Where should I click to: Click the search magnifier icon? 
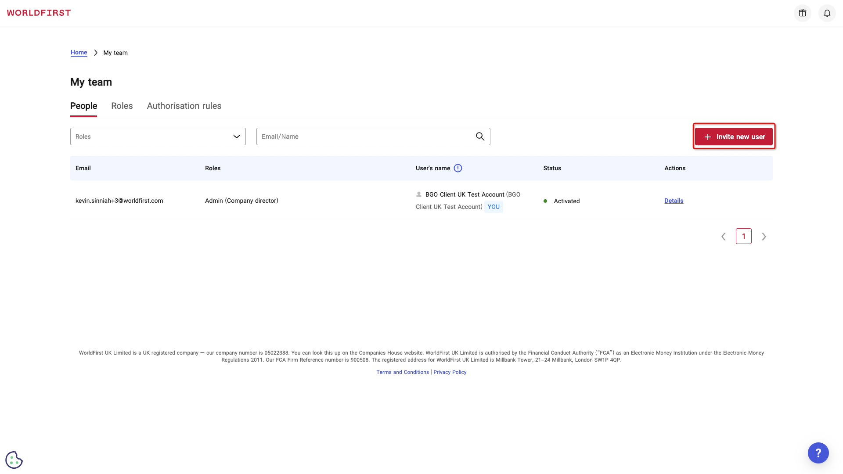point(480,136)
